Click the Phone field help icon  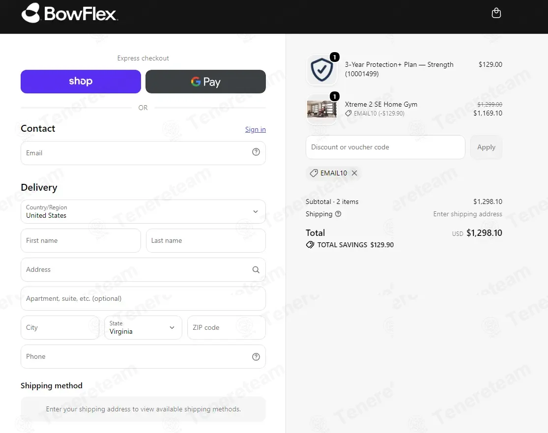[x=256, y=356]
